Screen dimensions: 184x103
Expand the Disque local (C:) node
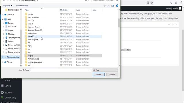(4, 45)
